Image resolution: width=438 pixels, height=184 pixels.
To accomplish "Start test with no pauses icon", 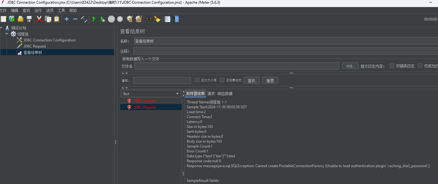I will click(x=103, y=19).
